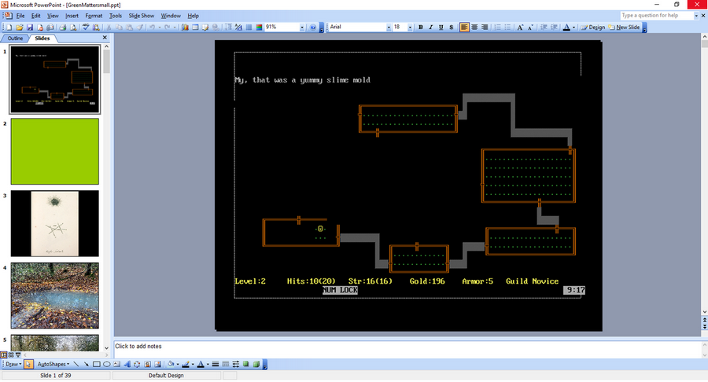This screenshot has width=708, height=382.
Task: Expand the AutoShapes menu
Action: coord(53,365)
